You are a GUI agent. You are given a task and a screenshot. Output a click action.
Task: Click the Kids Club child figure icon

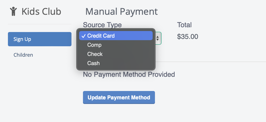coord(13,11)
